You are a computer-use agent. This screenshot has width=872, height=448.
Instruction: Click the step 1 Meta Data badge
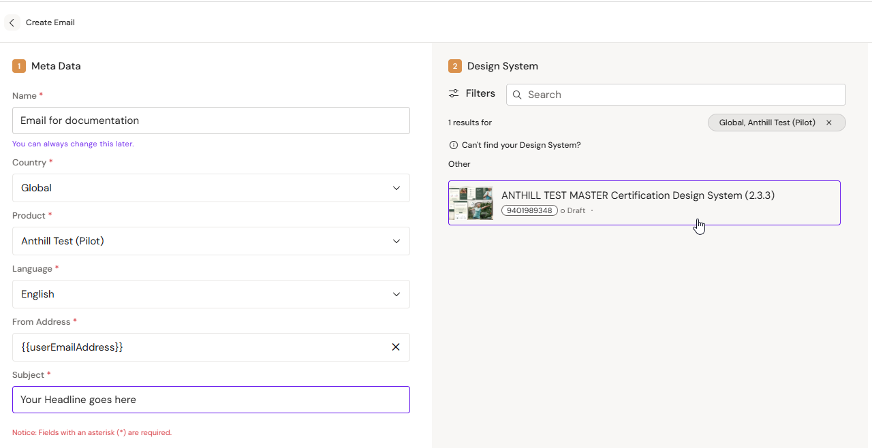coord(19,66)
